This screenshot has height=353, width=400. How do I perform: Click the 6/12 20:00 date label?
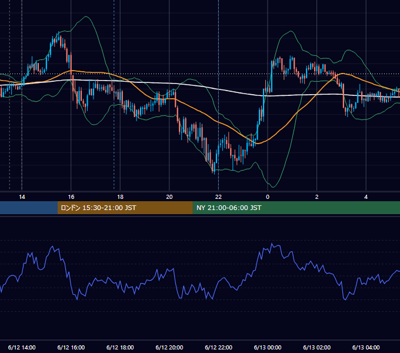click(169, 347)
